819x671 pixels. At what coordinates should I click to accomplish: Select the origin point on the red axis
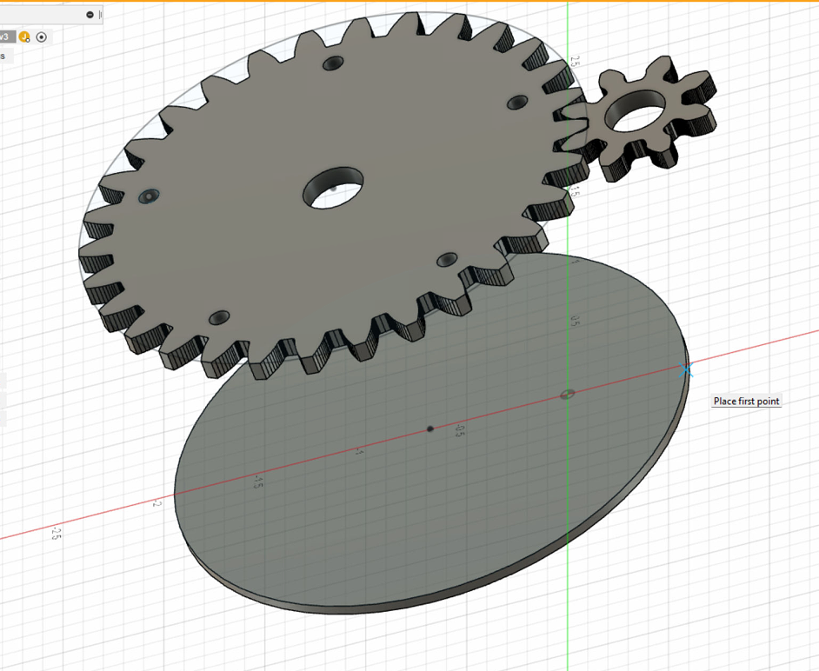568,395
